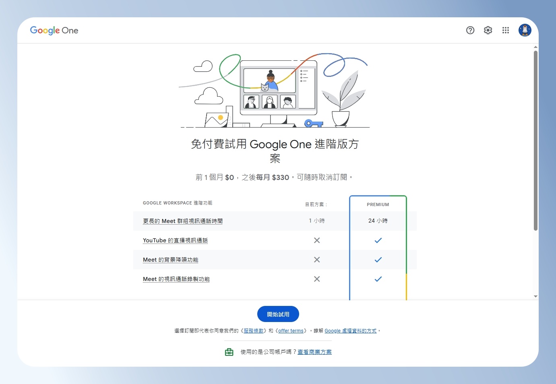Open the Google apps grid icon
This screenshot has width=556, height=384.
click(506, 30)
